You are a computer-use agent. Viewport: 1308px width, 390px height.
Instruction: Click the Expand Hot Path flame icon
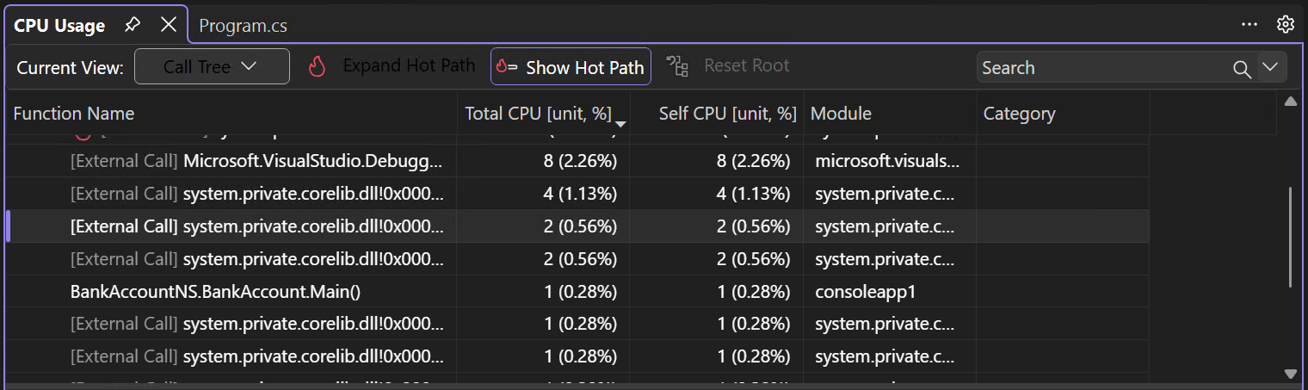coord(318,67)
